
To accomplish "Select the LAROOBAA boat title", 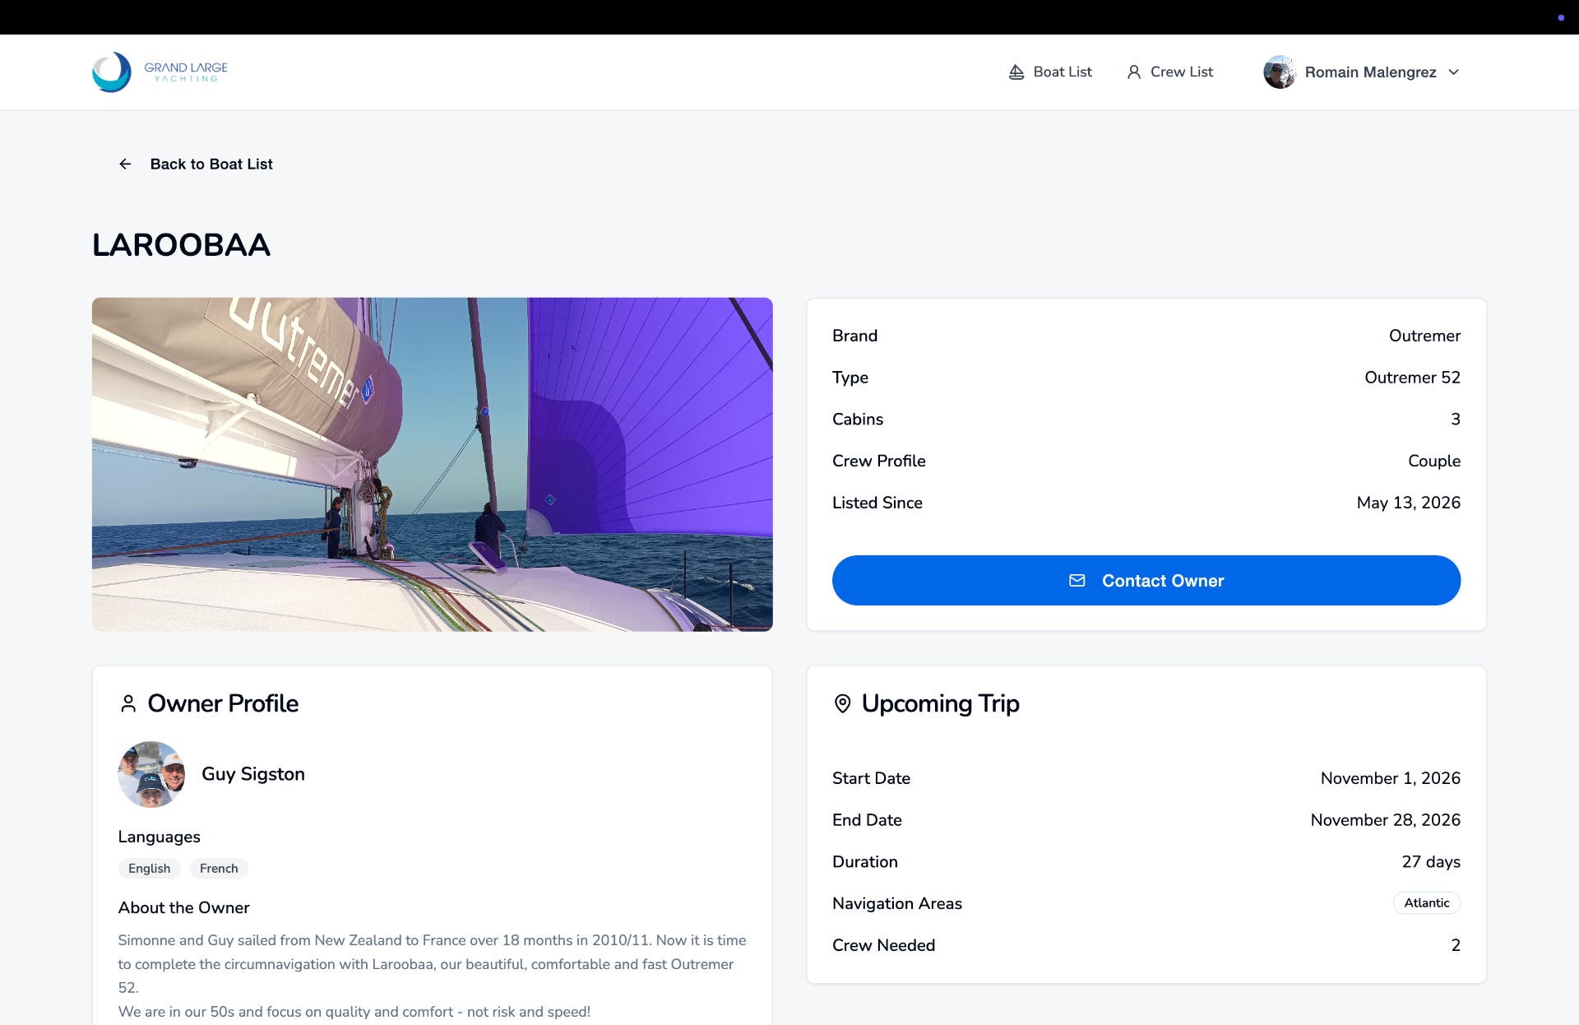I will (x=181, y=245).
